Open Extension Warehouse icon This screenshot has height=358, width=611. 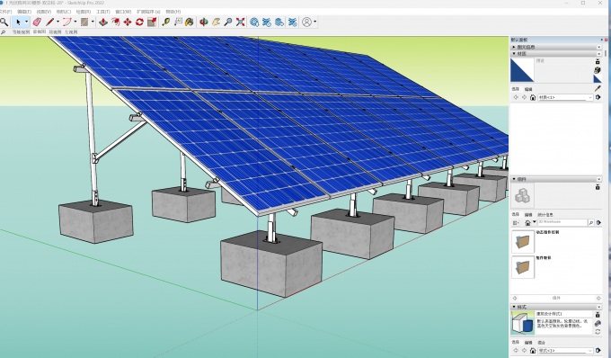pos(279,22)
